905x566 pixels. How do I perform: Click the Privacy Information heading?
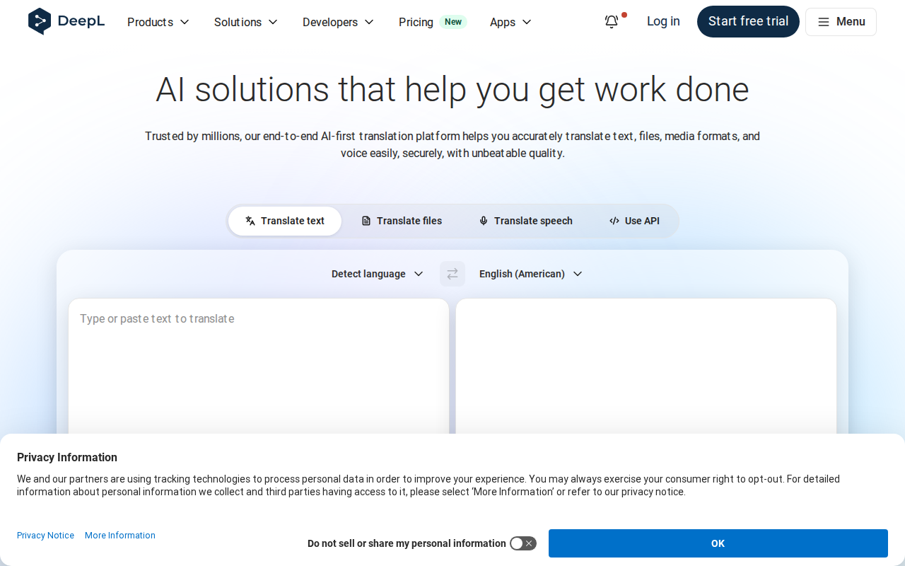tap(67, 457)
